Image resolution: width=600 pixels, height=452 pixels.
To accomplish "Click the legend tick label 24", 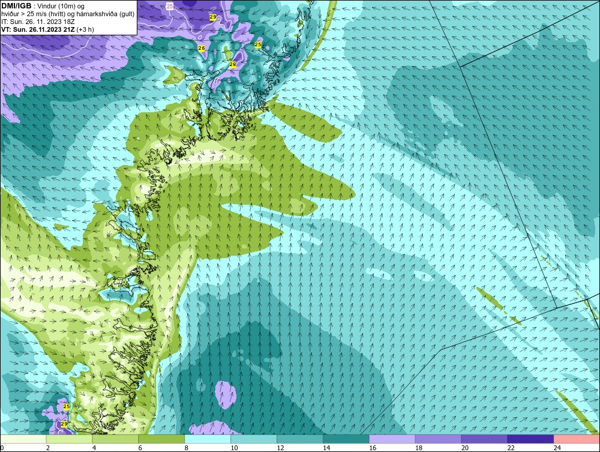I will coord(557,448).
